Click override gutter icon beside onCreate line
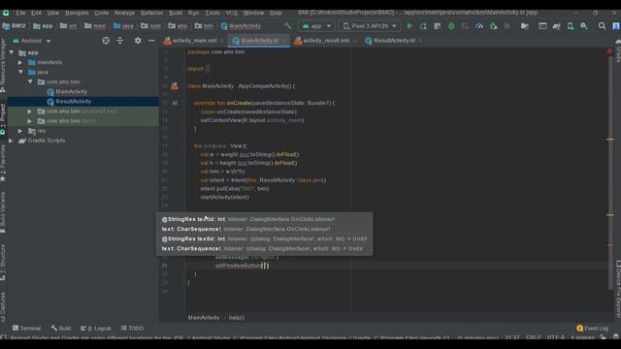 [175, 103]
